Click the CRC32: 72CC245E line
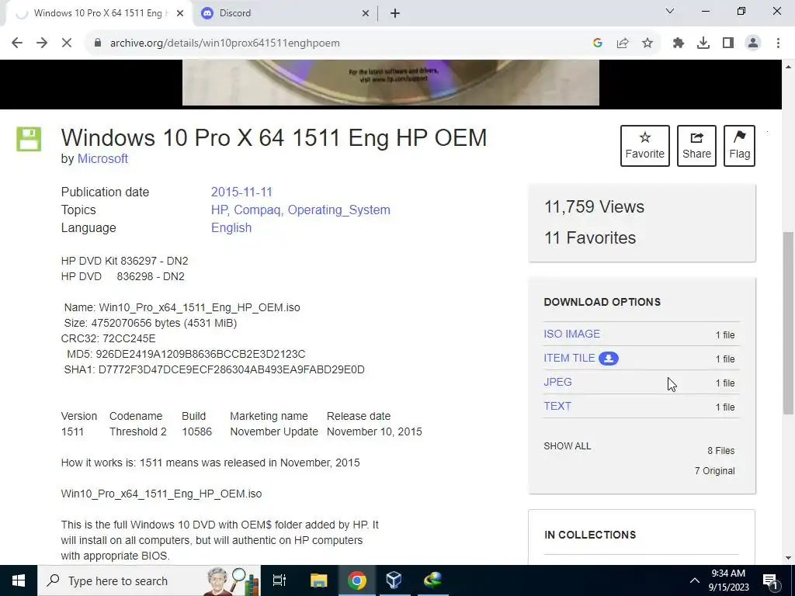795x596 pixels. tap(108, 338)
